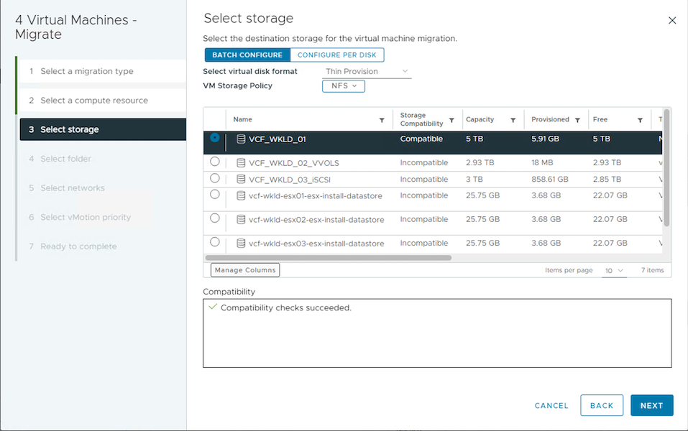Open the Free column filter
The image size is (688, 431).
(639, 121)
